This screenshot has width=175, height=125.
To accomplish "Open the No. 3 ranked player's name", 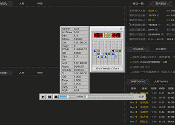I will click(x=144, y=102).
